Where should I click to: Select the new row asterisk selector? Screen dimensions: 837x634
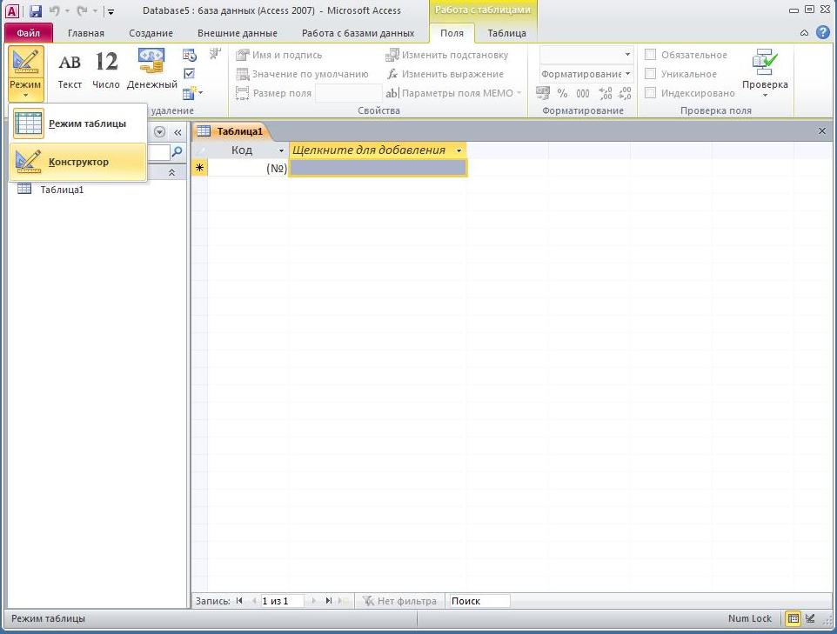[199, 168]
